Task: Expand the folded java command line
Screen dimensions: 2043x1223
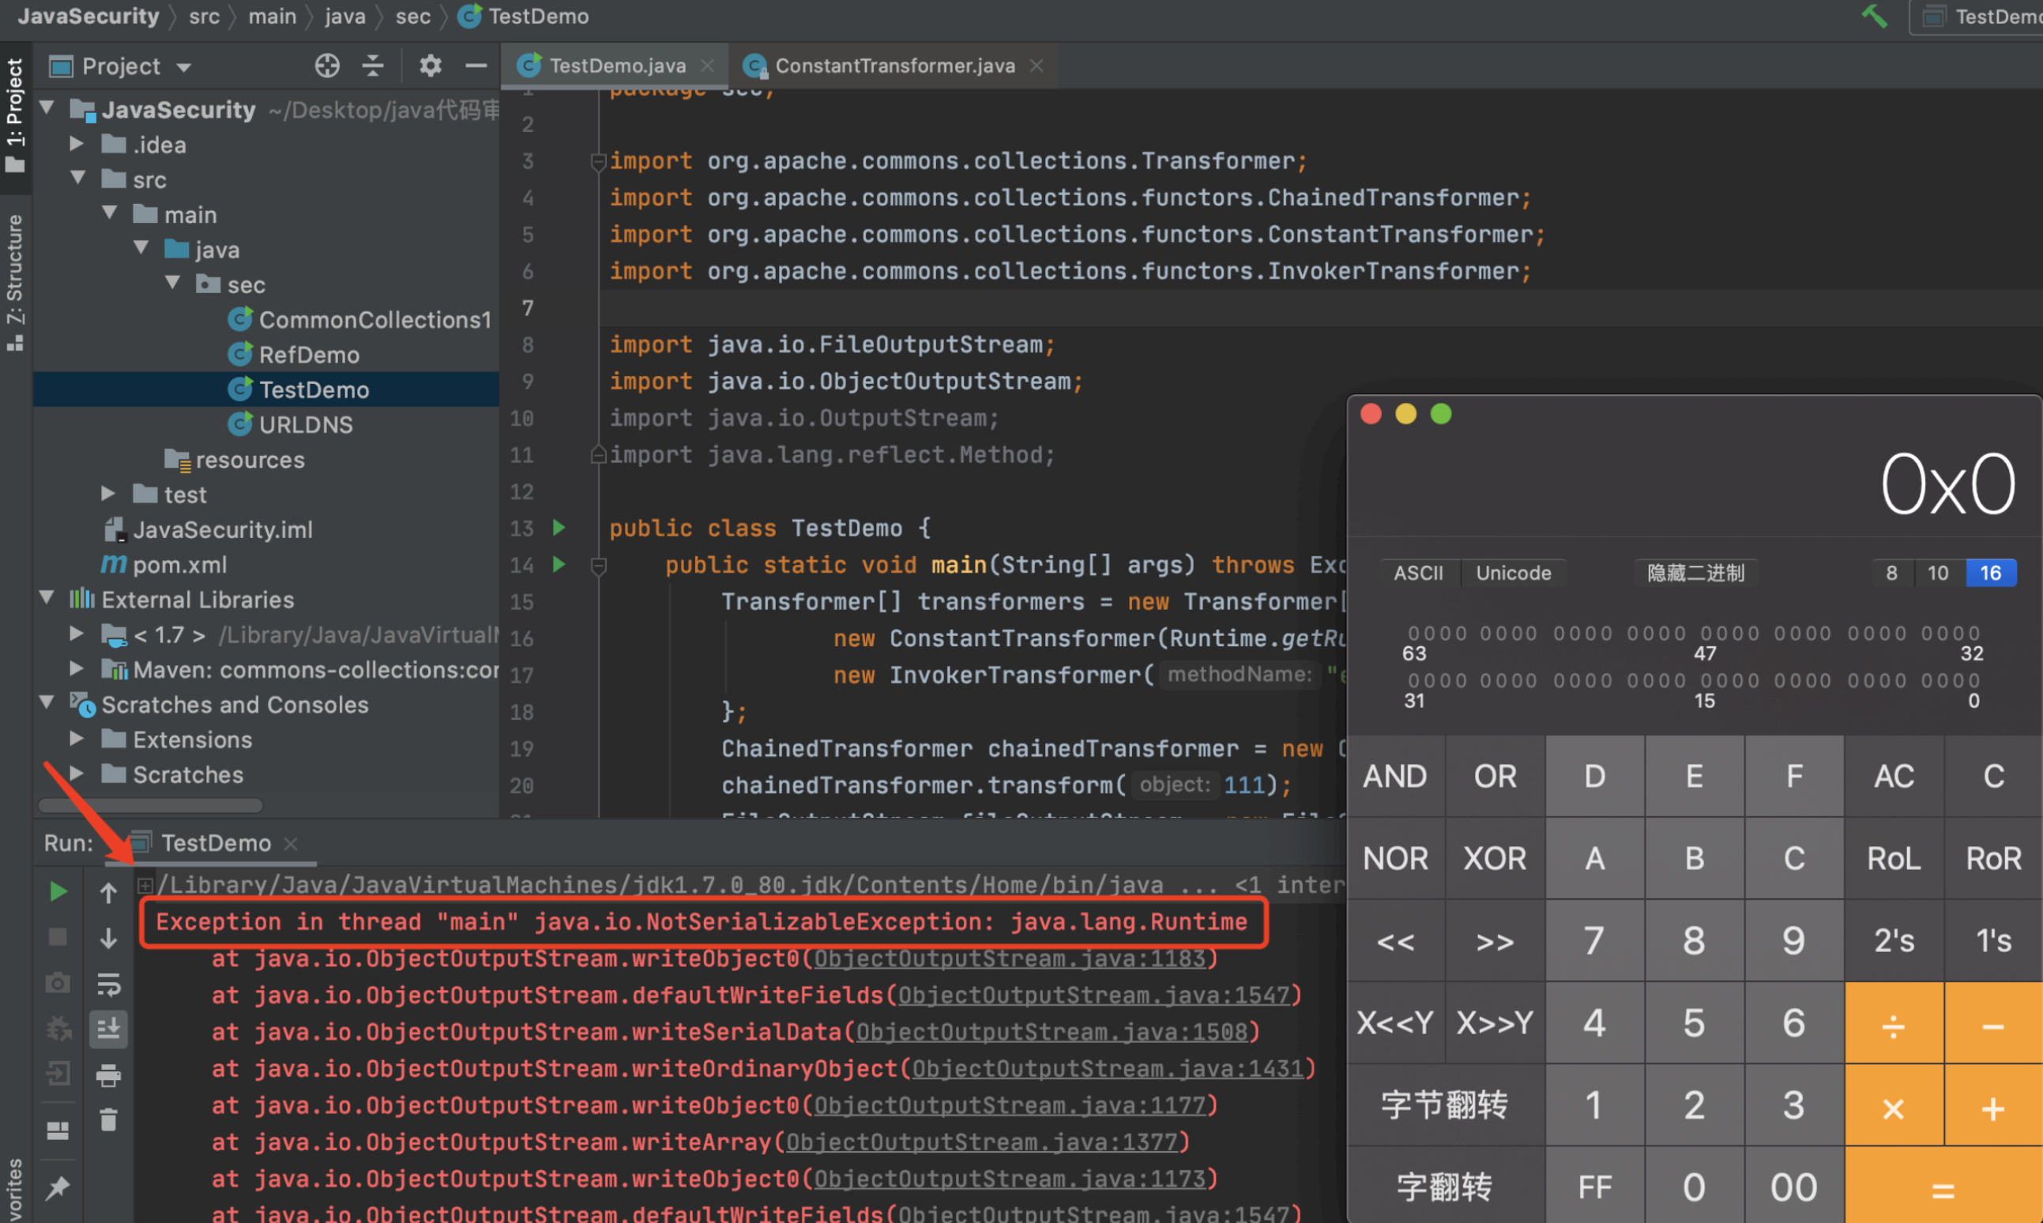Action: coord(145,885)
